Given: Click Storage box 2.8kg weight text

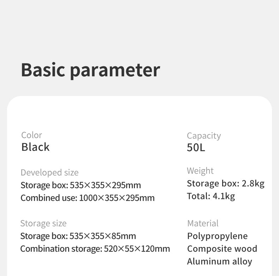Looking at the screenshot, I should coord(225,184).
